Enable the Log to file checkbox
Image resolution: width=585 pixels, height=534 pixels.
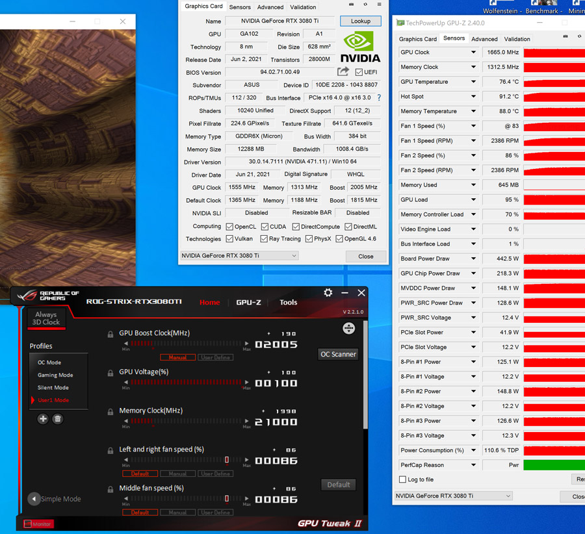[402, 479]
